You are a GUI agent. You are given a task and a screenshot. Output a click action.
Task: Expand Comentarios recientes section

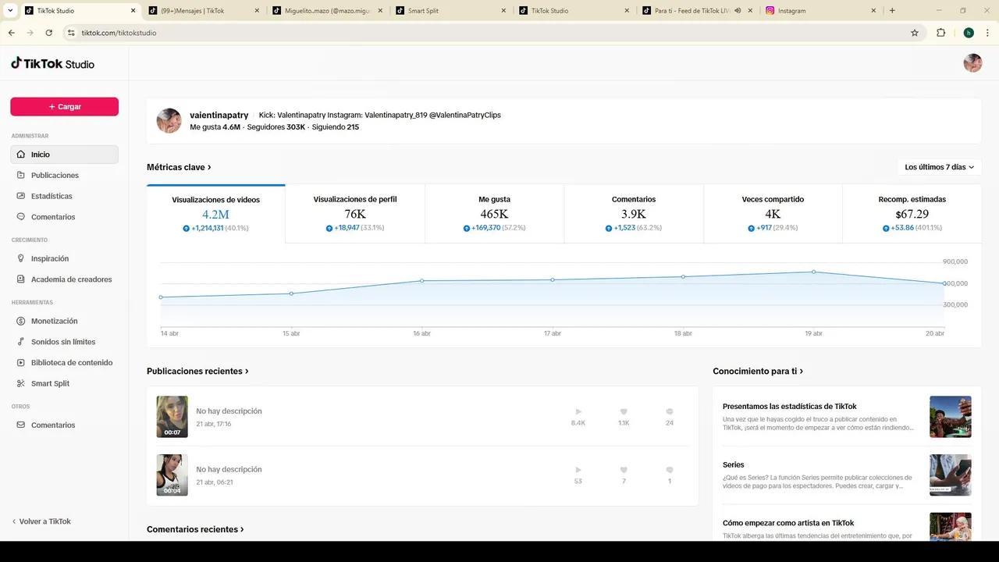tap(195, 529)
